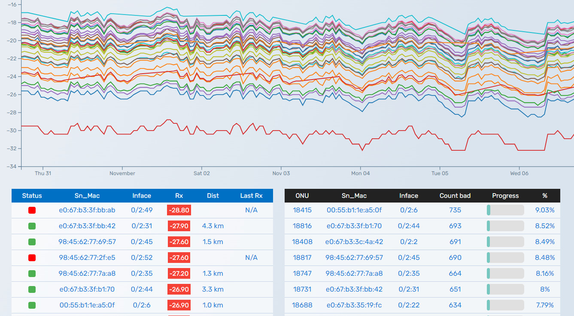The width and height of the screenshot is (574, 316).
Task: Click progress bar in the 8.49% row
Action: (505, 242)
